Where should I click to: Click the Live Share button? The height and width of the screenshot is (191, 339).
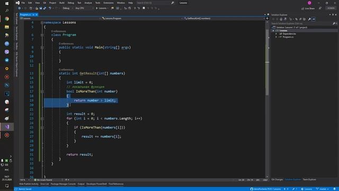tap(308, 8)
